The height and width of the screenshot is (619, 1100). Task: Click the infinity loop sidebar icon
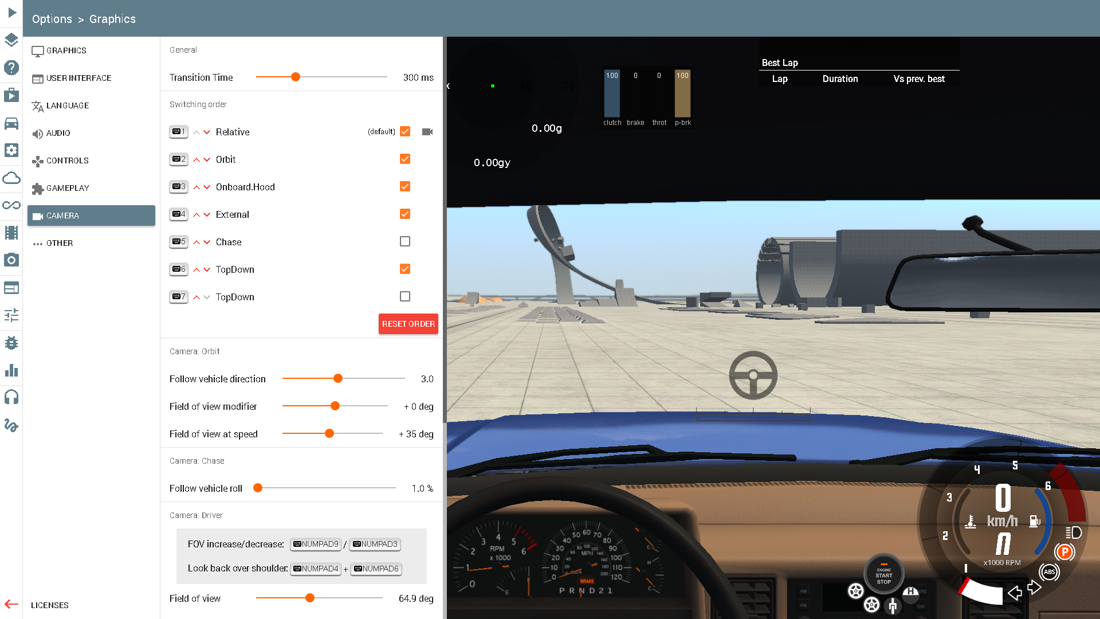click(11, 205)
